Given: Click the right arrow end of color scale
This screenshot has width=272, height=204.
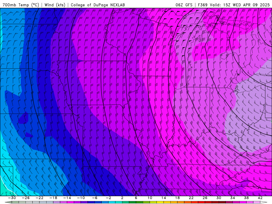Looking at the screenshot, I should coord(264,202).
